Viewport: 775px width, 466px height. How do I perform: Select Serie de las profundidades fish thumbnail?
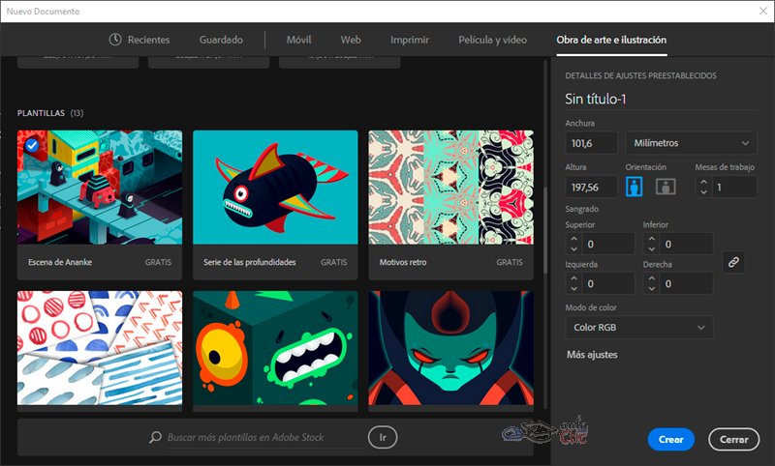(x=275, y=188)
